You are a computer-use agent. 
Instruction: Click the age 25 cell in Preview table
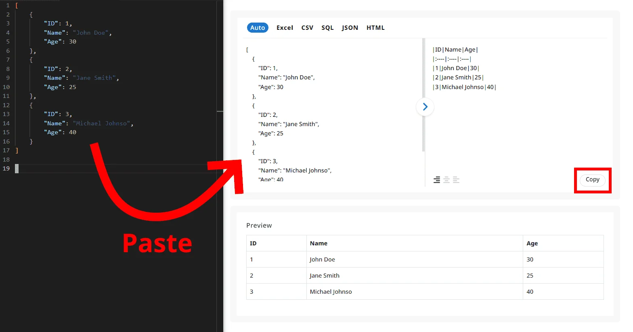point(563,276)
